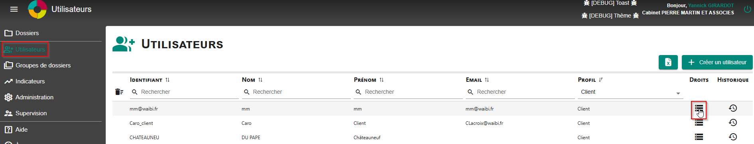View history for CHATEAUNEU user
754x144 pixels.
(733, 137)
